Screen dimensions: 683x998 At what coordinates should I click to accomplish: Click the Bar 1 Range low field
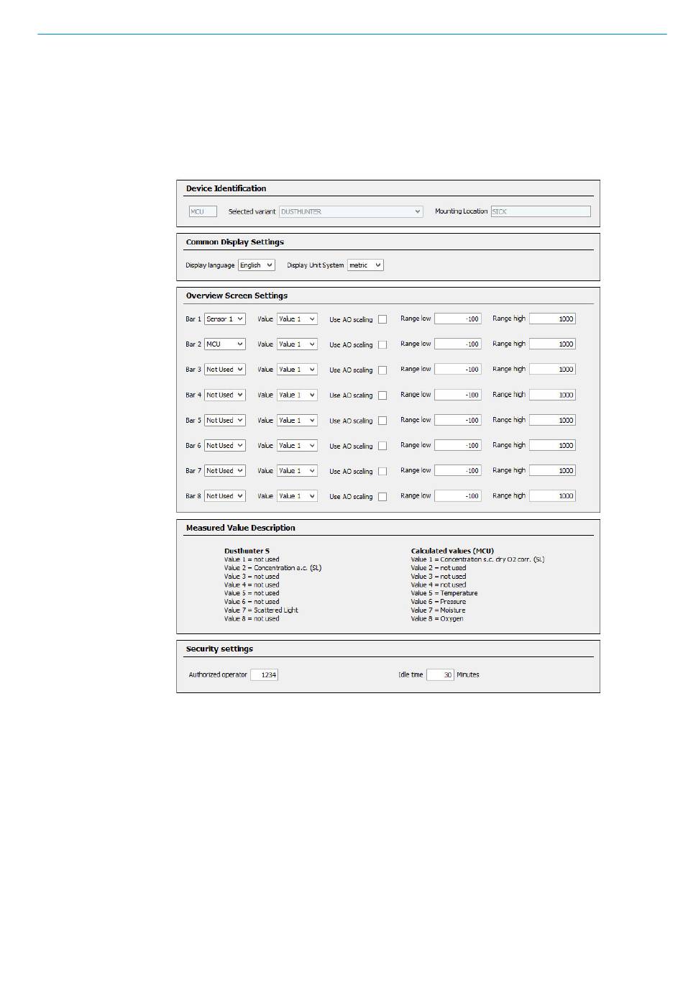point(457,319)
